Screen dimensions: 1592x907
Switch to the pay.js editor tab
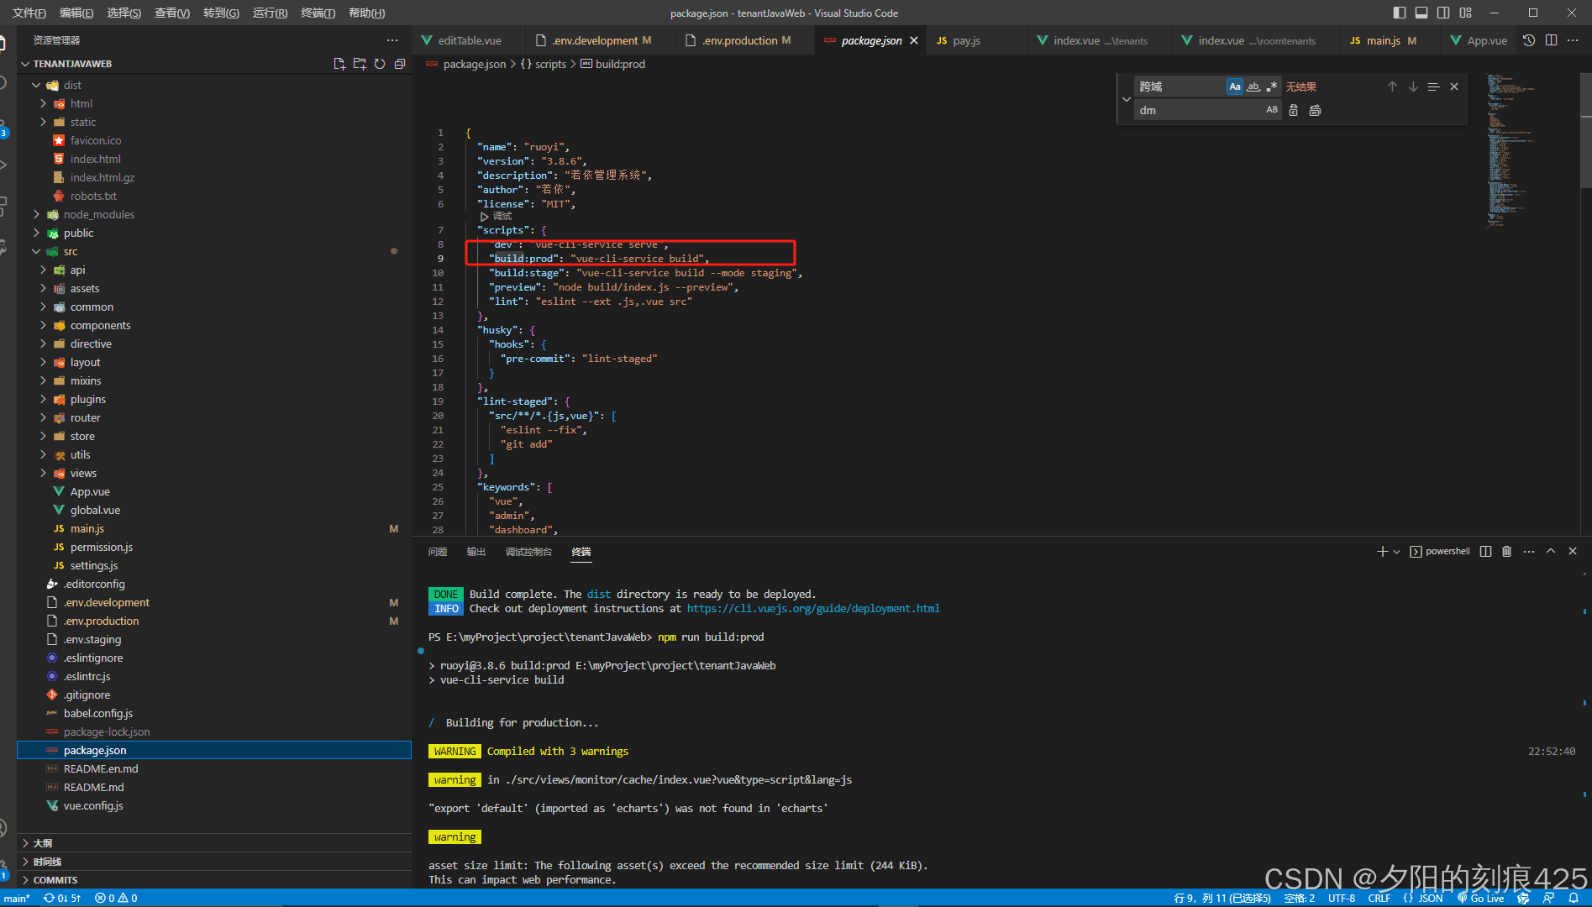(x=966, y=40)
